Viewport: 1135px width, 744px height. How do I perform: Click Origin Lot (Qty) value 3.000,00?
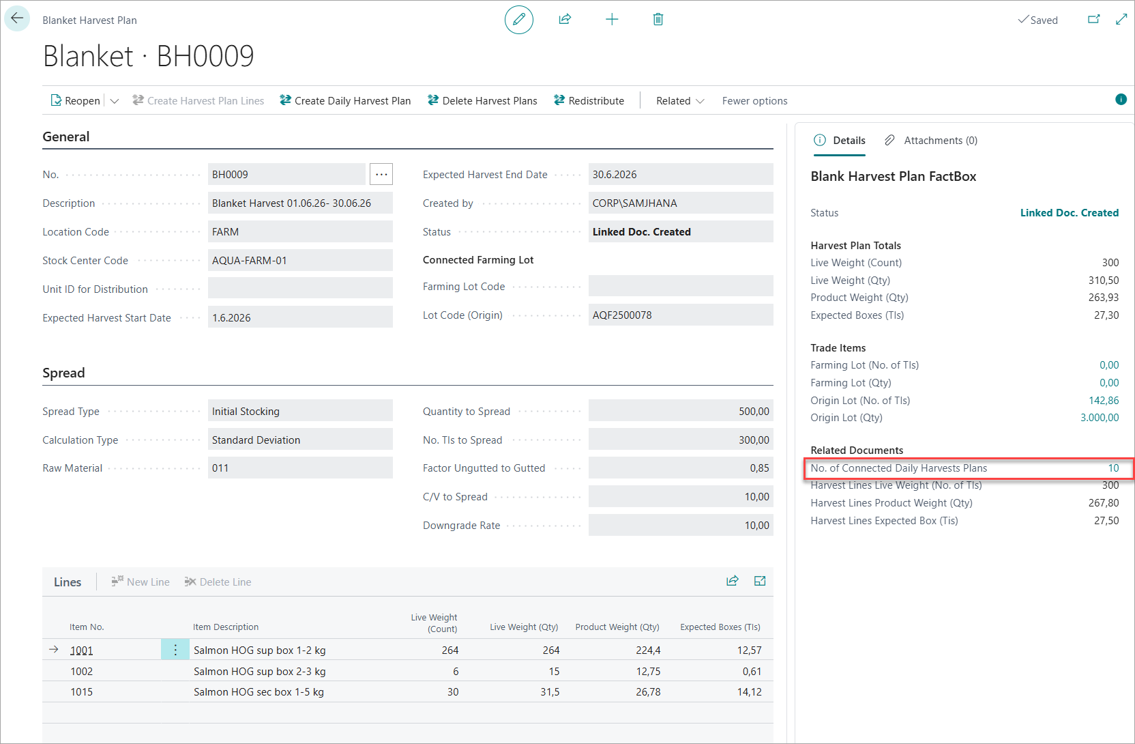coord(1100,418)
